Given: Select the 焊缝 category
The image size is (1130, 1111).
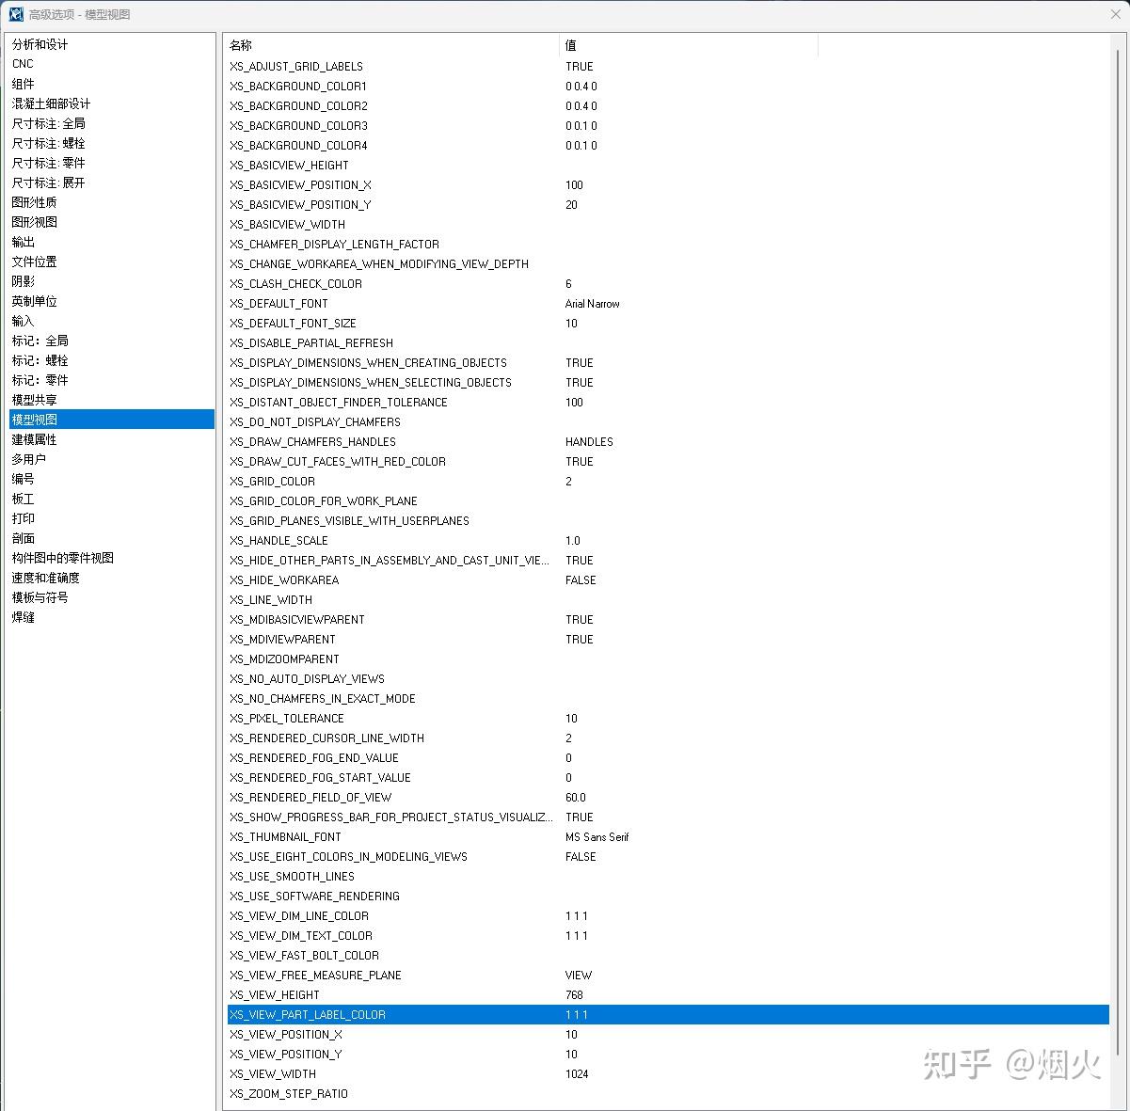Looking at the screenshot, I should 23,617.
